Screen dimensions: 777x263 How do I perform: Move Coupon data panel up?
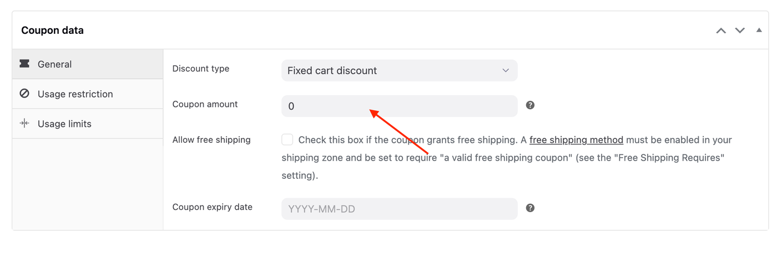click(721, 30)
